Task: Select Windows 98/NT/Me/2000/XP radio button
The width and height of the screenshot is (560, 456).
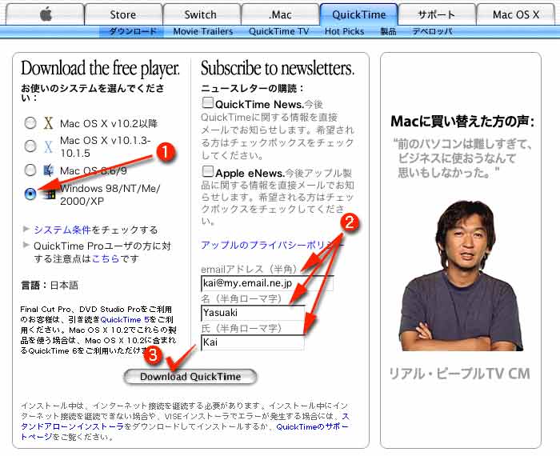Action: pyautogui.click(x=30, y=194)
